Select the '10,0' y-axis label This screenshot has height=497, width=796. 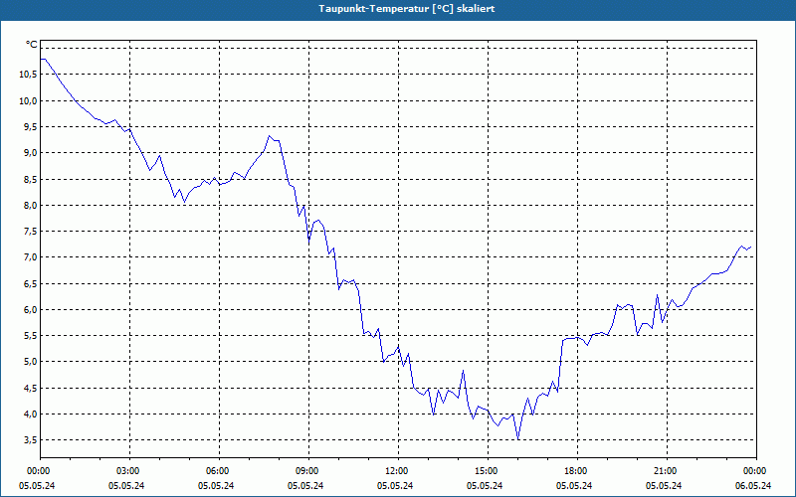[x=28, y=101]
